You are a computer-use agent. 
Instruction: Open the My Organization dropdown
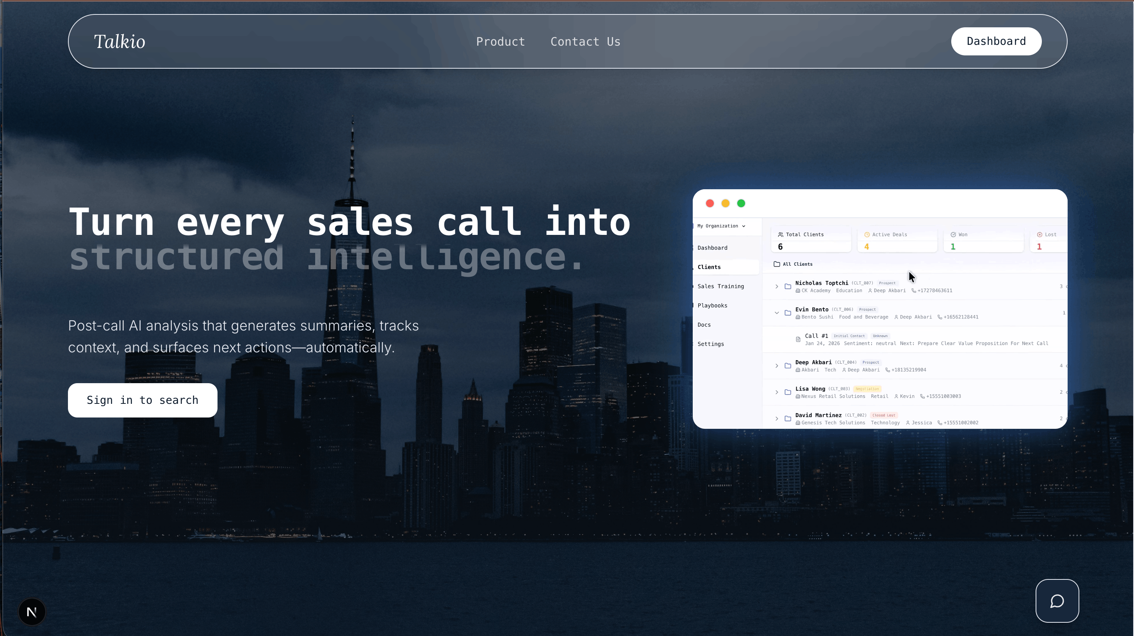721,226
